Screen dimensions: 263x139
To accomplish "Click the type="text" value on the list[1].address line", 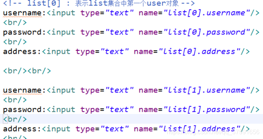I will point(114,129).
